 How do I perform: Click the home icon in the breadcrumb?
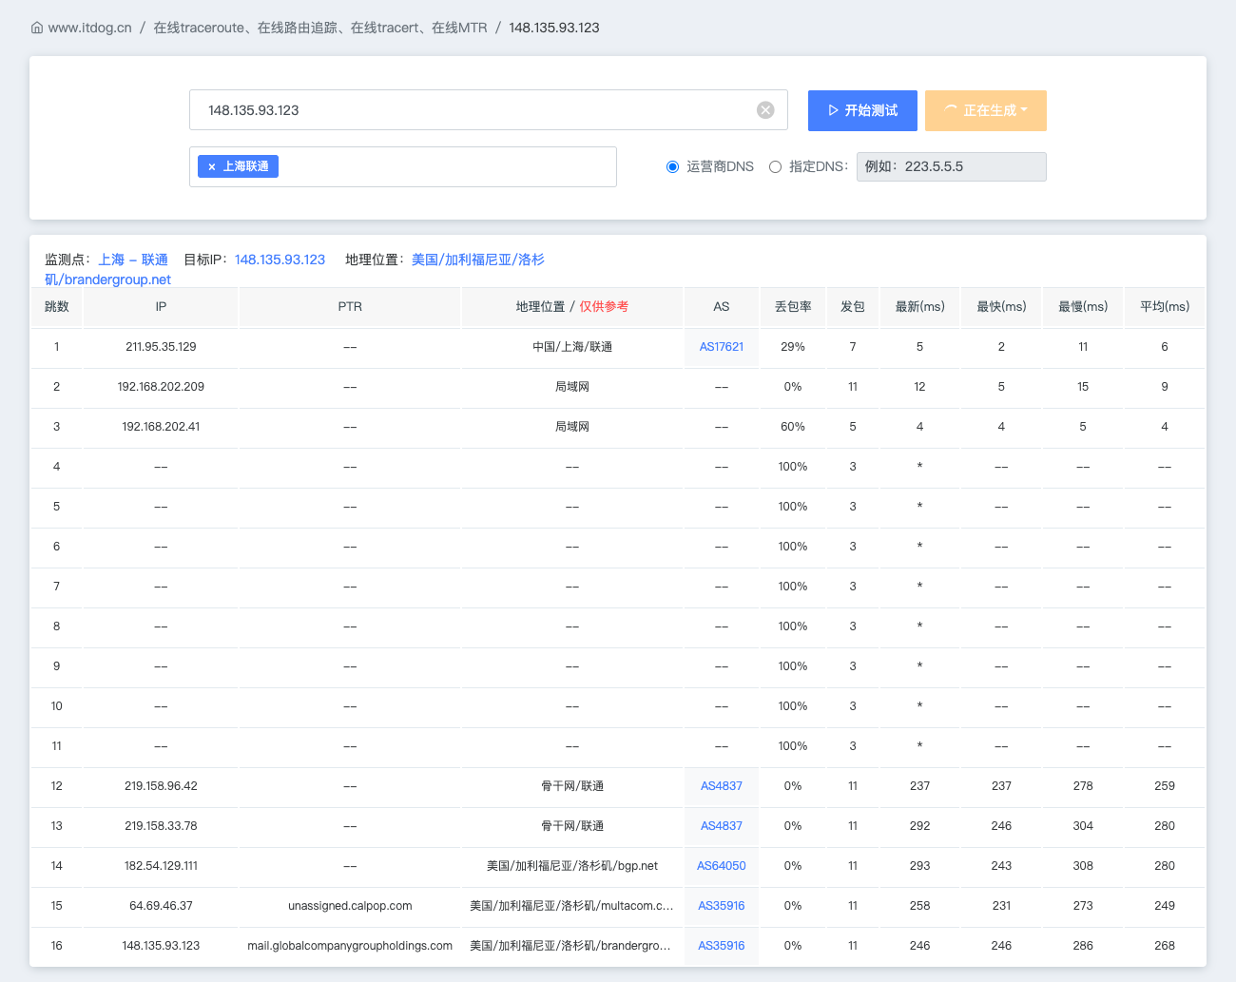point(37,28)
